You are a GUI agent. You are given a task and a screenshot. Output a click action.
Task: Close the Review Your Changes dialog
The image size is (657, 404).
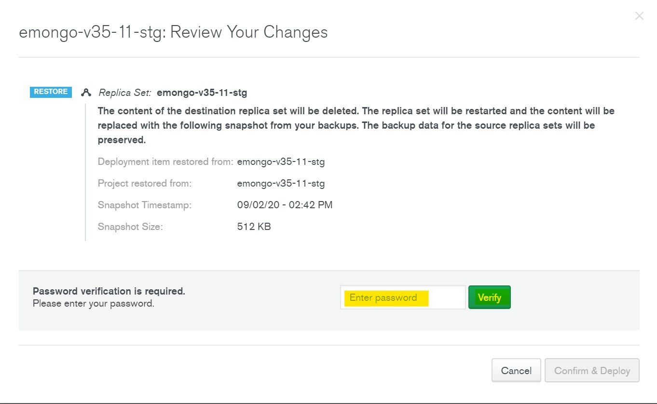tap(639, 16)
